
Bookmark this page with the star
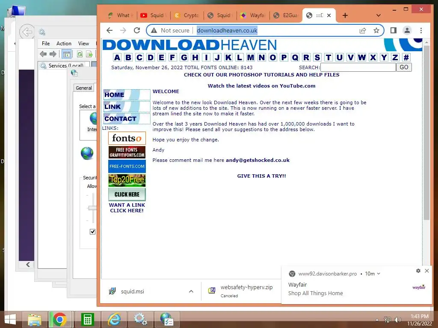click(376, 30)
